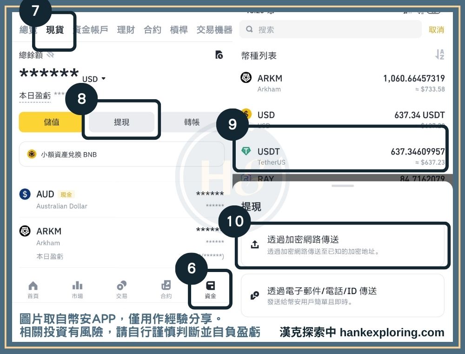Click the 搜索 search field
The width and height of the screenshot is (465, 354).
pyautogui.click(x=330, y=29)
